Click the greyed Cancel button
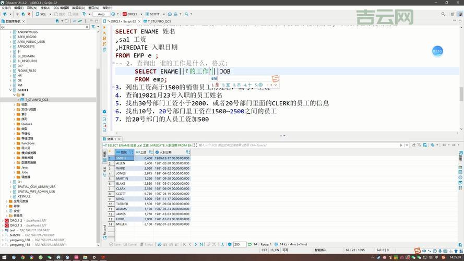The image size is (464, 261). pos(130,244)
